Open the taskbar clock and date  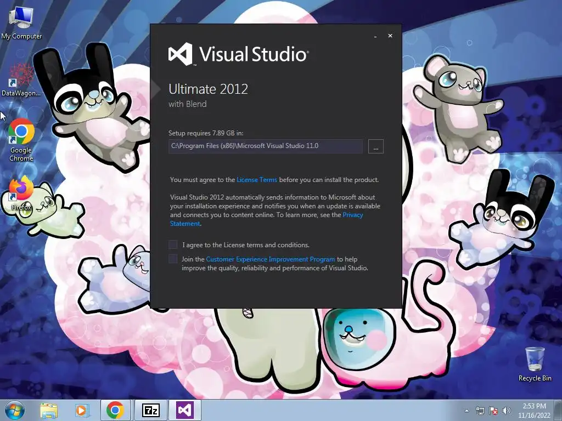click(x=534, y=411)
